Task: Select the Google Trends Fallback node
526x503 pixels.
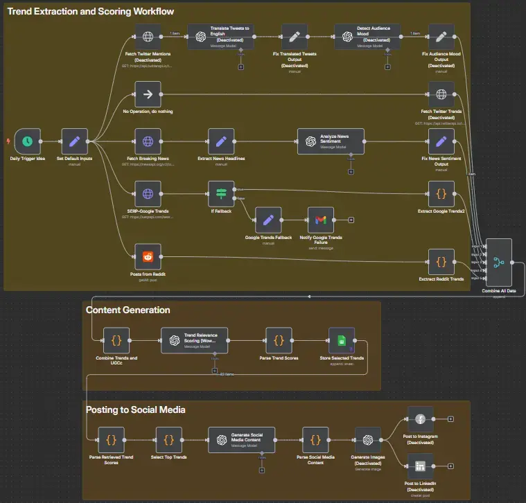Action: (268, 220)
